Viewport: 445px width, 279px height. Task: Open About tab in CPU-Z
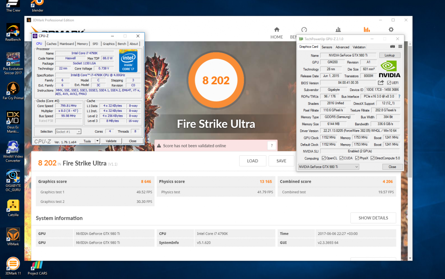click(x=134, y=44)
